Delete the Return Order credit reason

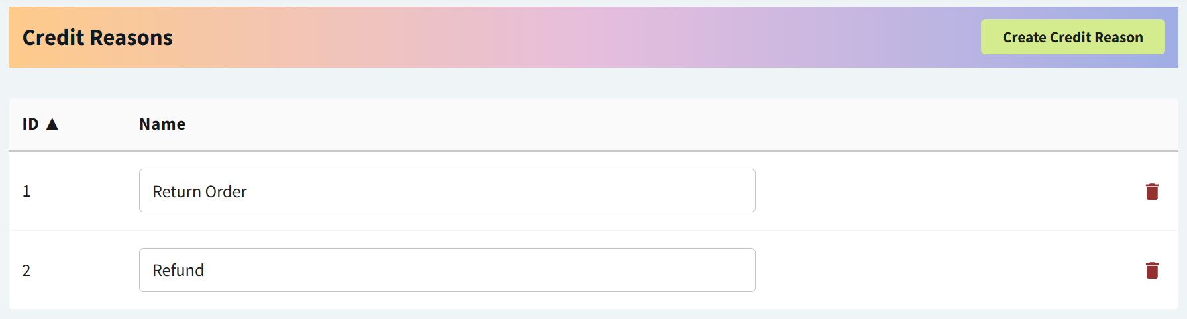click(1152, 191)
